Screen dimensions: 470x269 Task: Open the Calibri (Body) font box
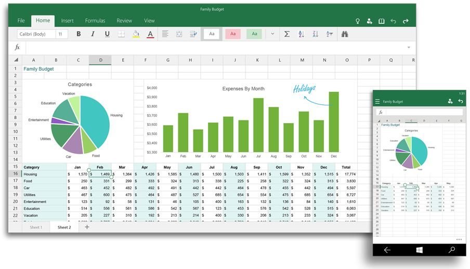[x=36, y=34]
